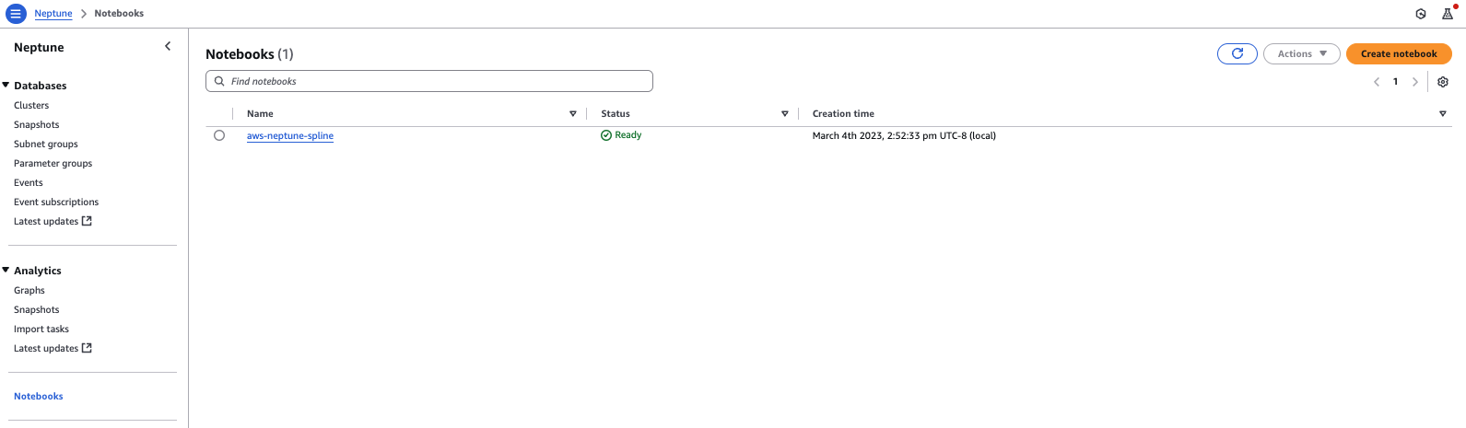Open Snapshots under Databases
The height and width of the screenshot is (428, 1466).
pyautogui.click(x=37, y=124)
